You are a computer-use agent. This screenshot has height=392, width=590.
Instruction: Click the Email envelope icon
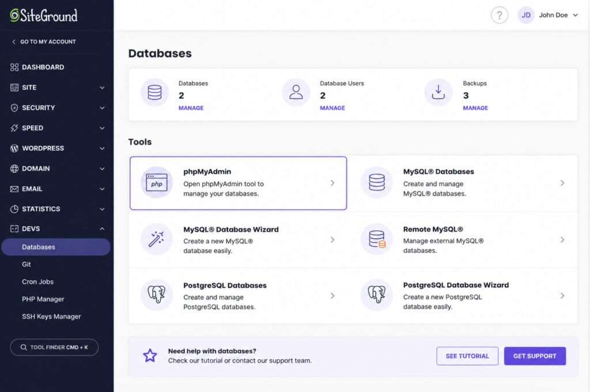[x=14, y=189]
